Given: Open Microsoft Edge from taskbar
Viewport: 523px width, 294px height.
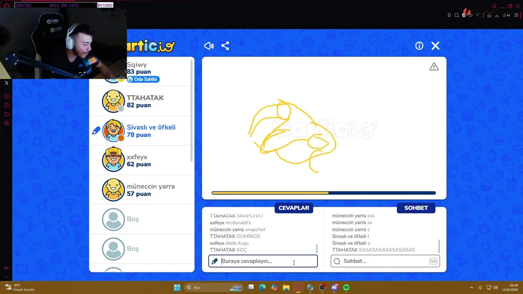Looking at the screenshot, I should (262, 287).
